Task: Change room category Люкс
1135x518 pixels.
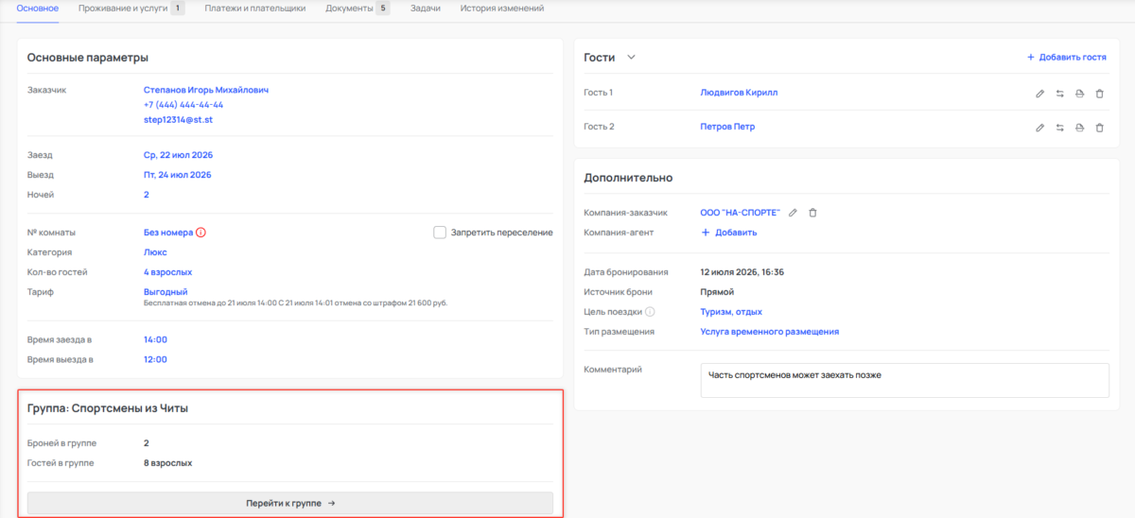Action: pos(155,252)
